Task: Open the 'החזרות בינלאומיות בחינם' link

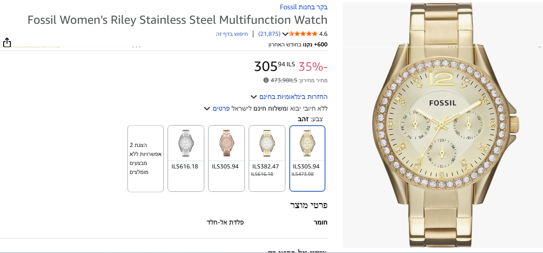Action: pyautogui.click(x=293, y=97)
